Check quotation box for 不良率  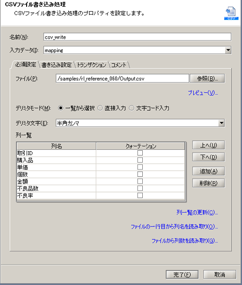tap(140, 195)
